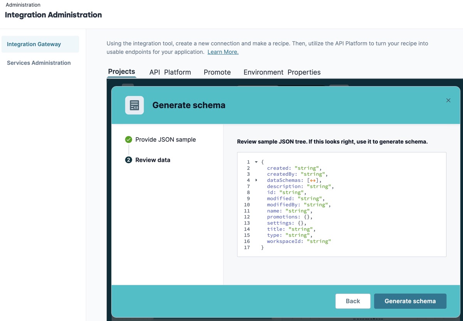Go to the Provide JSON sample step

165,139
